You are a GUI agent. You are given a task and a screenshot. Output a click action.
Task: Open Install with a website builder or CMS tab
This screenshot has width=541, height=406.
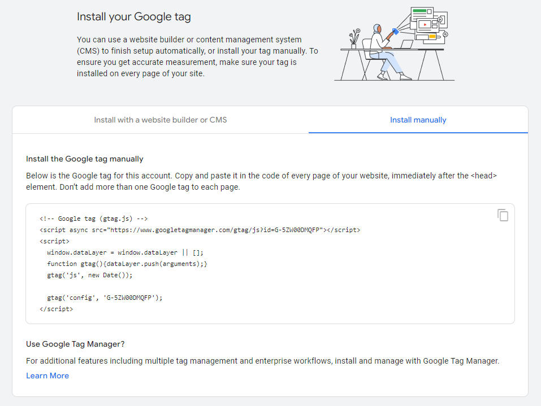161,120
